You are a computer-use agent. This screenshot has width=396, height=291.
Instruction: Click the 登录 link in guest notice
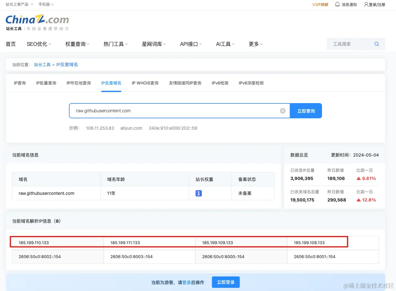[x=187, y=282]
